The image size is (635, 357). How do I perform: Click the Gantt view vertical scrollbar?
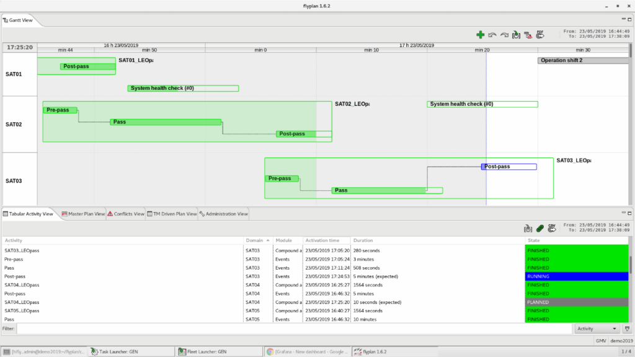click(x=630, y=51)
